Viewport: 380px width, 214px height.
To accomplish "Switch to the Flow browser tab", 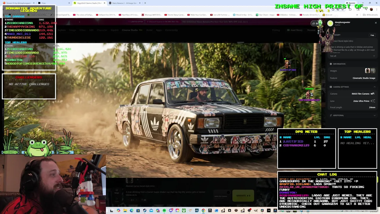I will [53, 3].
